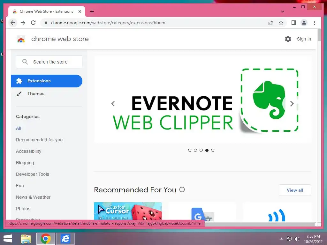This screenshot has height=245, width=327.
Task: Open the tab search dropdown arrow
Action: (283, 11)
